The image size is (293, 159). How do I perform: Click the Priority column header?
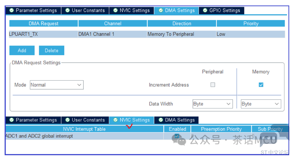coord(251,24)
